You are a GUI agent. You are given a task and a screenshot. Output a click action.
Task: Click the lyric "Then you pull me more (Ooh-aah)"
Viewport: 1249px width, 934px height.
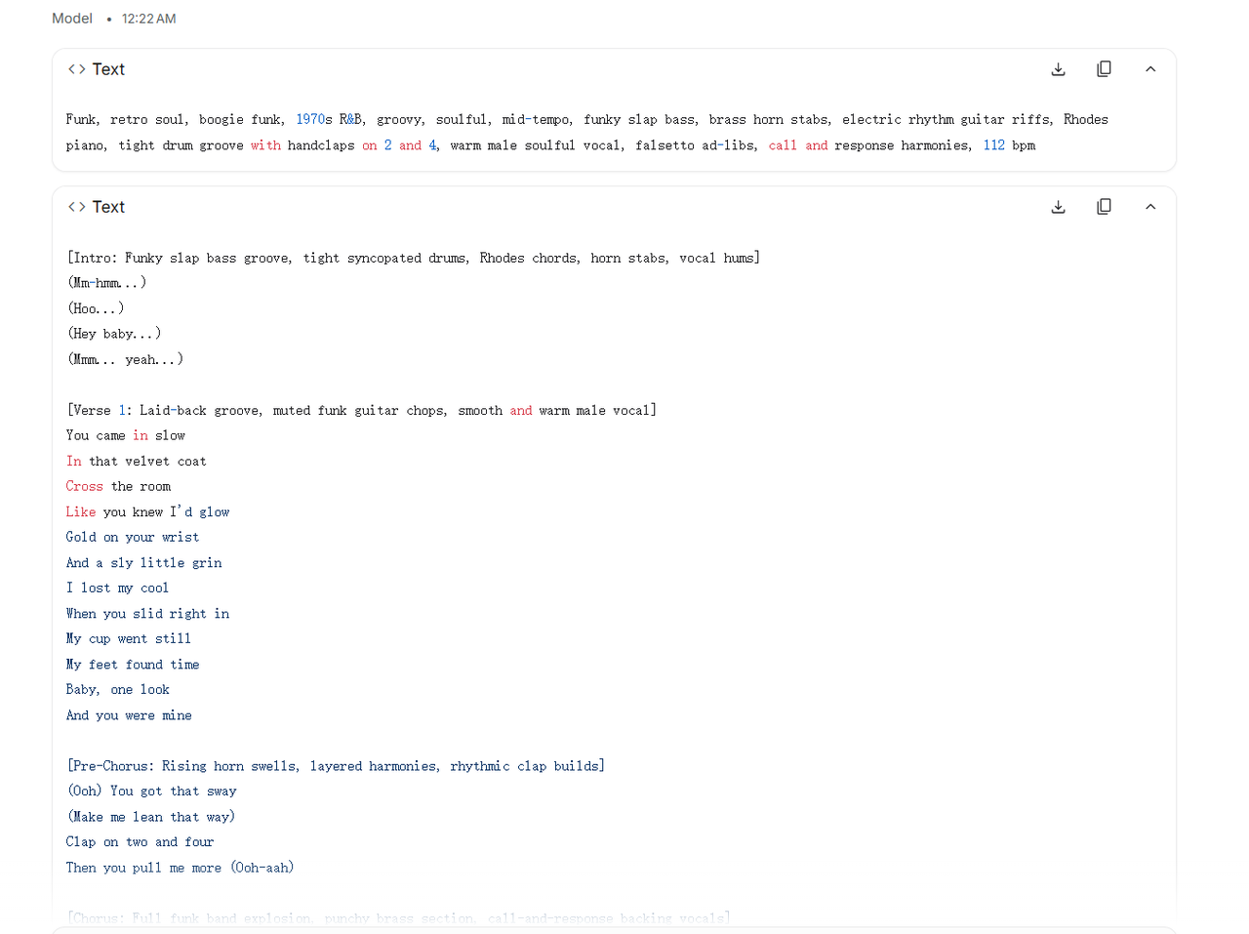tap(181, 867)
